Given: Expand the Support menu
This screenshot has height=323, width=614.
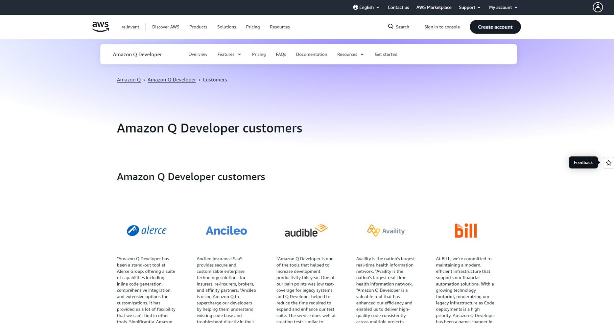Looking at the screenshot, I should pyautogui.click(x=469, y=7).
